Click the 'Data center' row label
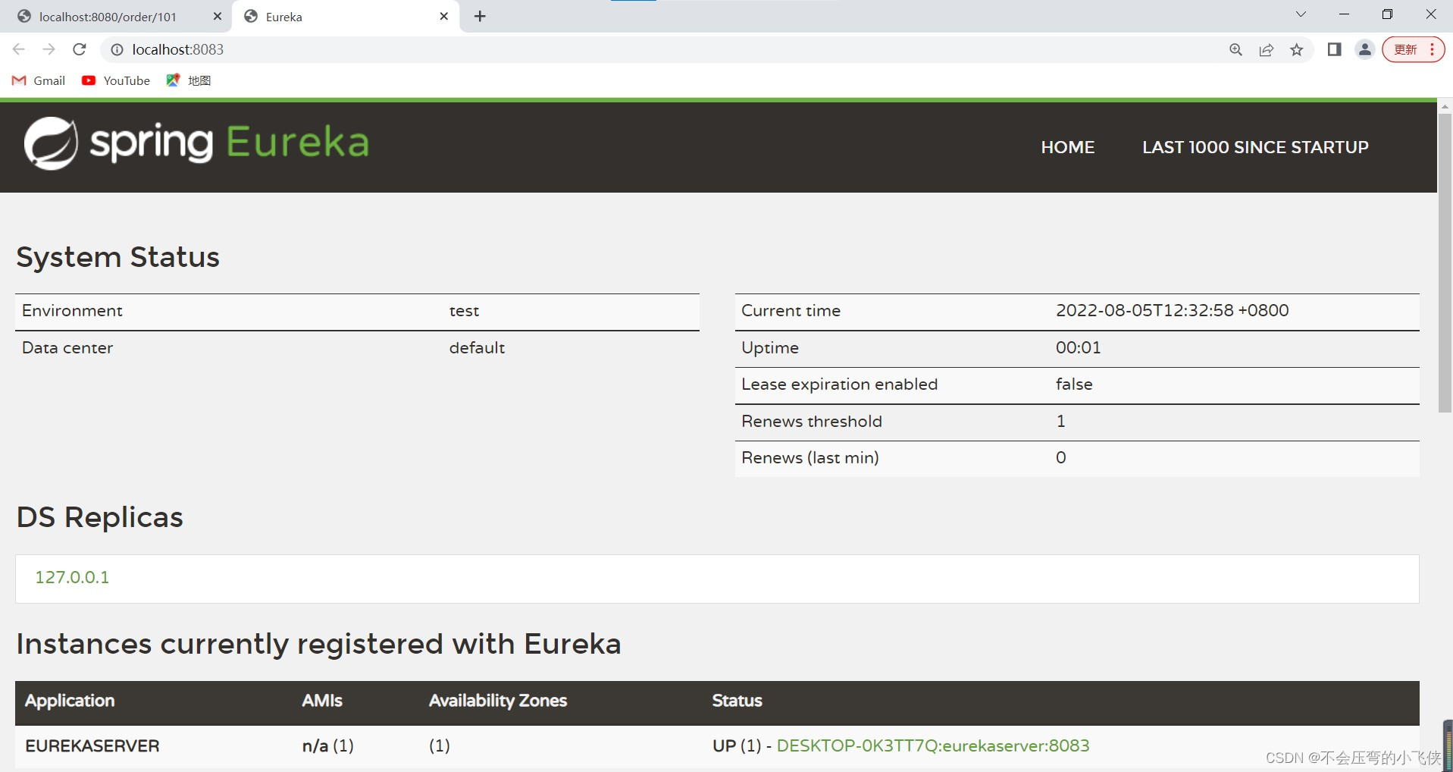The width and height of the screenshot is (1453, 772). tap(67, 347)
